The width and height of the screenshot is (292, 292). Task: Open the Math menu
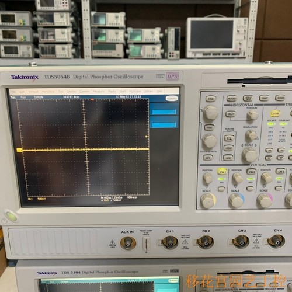click(123, 91)
